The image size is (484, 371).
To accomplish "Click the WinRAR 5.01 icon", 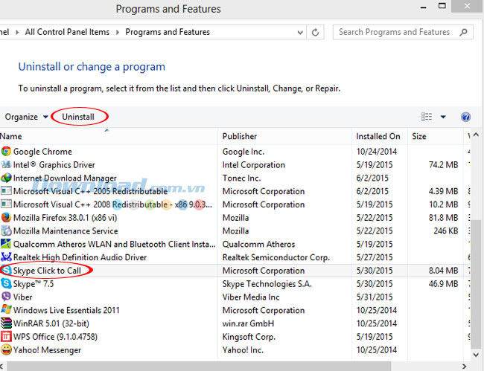I will pyautogui.click(x=7, y=323).
